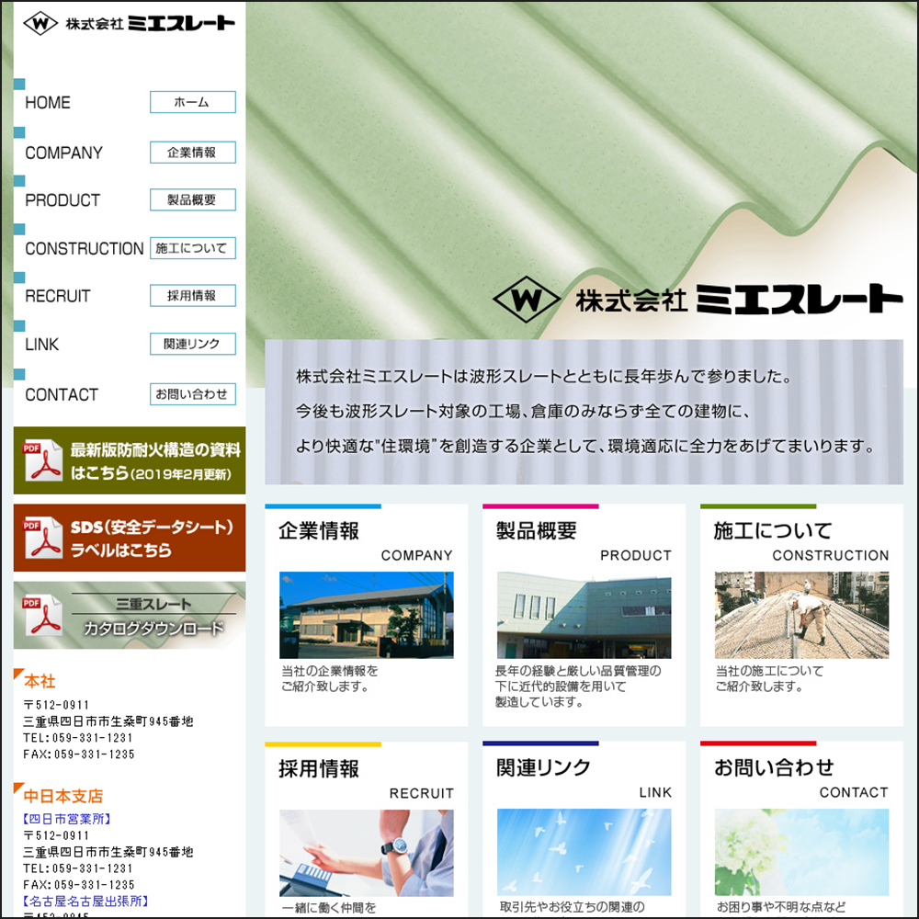Open the roof worker photo under 施工について
919x919 pixels.
(801, 615)
